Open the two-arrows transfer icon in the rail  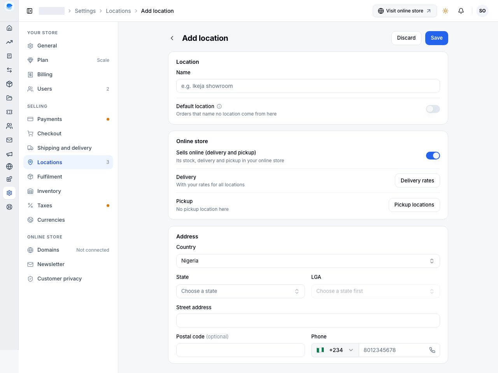[x=9, y=70]
